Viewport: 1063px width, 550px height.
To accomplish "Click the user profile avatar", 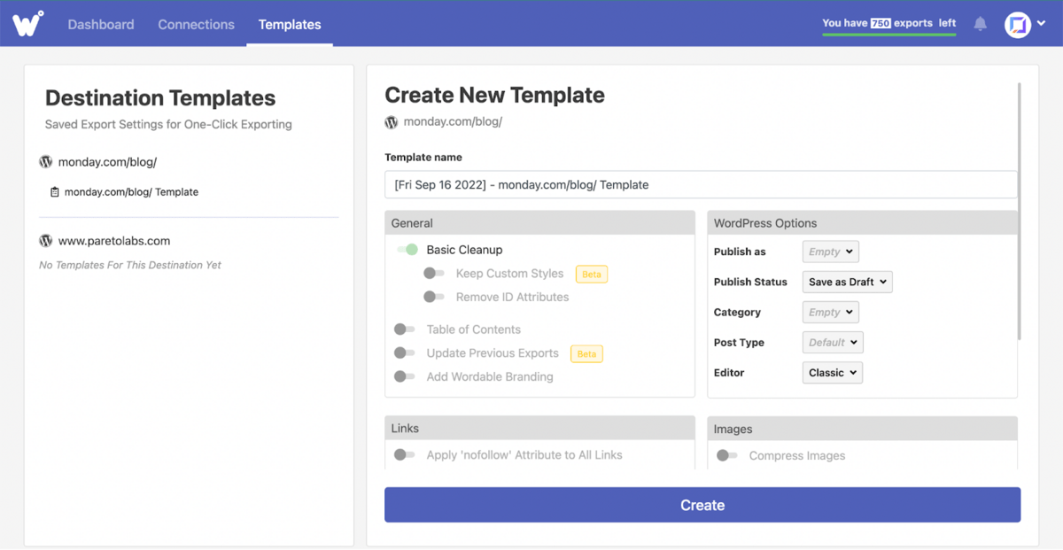I will point(1018,25).
